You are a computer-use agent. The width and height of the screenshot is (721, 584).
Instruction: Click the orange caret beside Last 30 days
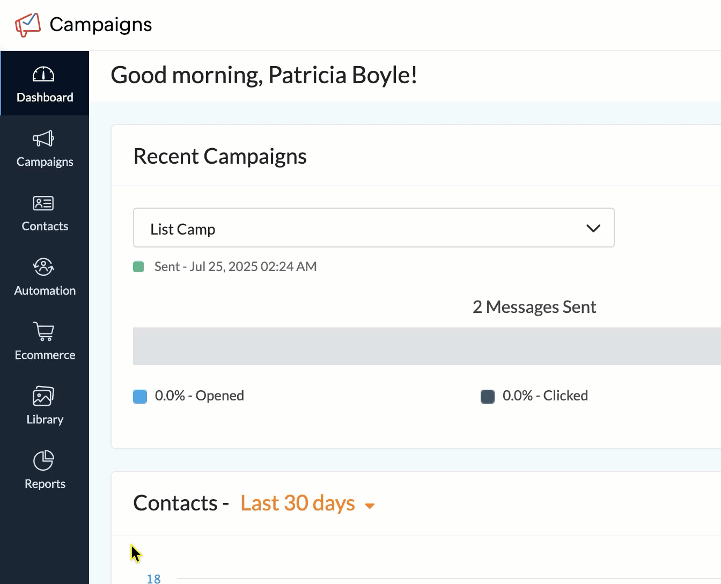click(x=370, y=506)
